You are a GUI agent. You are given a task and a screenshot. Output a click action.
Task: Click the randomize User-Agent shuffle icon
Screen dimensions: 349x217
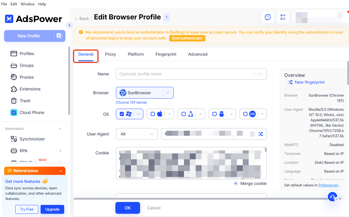click(x=260, y=134)
